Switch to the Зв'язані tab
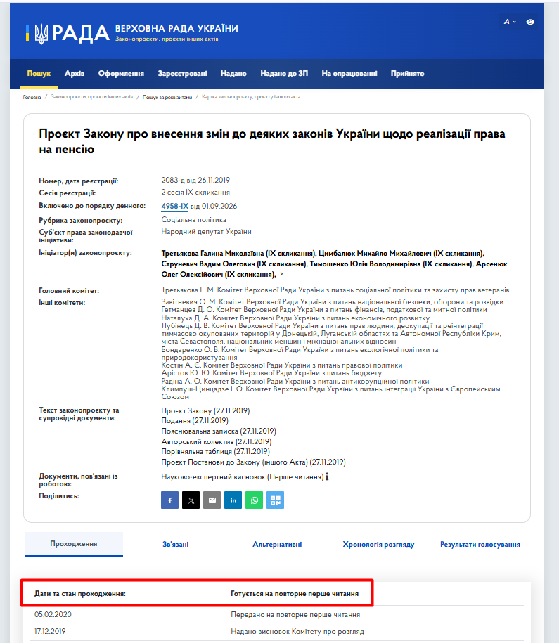Screen dimensions: 559x643 (176, 544)
